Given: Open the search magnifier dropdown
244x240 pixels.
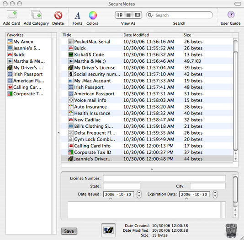Looking at the screenshot, I should [151, 15].
